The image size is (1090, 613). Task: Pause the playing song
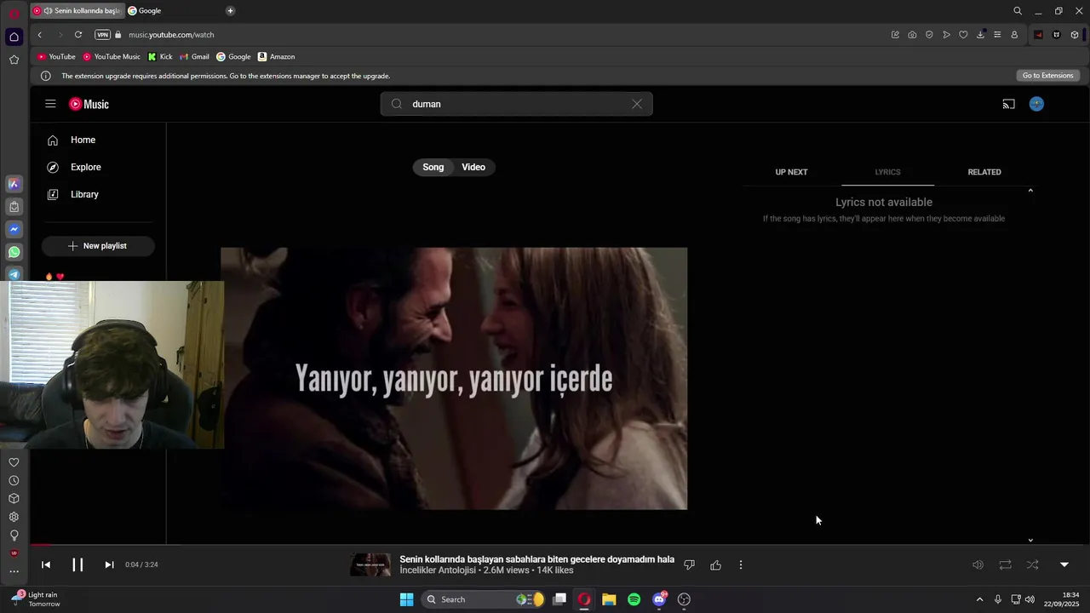click(x=77, y=564)
